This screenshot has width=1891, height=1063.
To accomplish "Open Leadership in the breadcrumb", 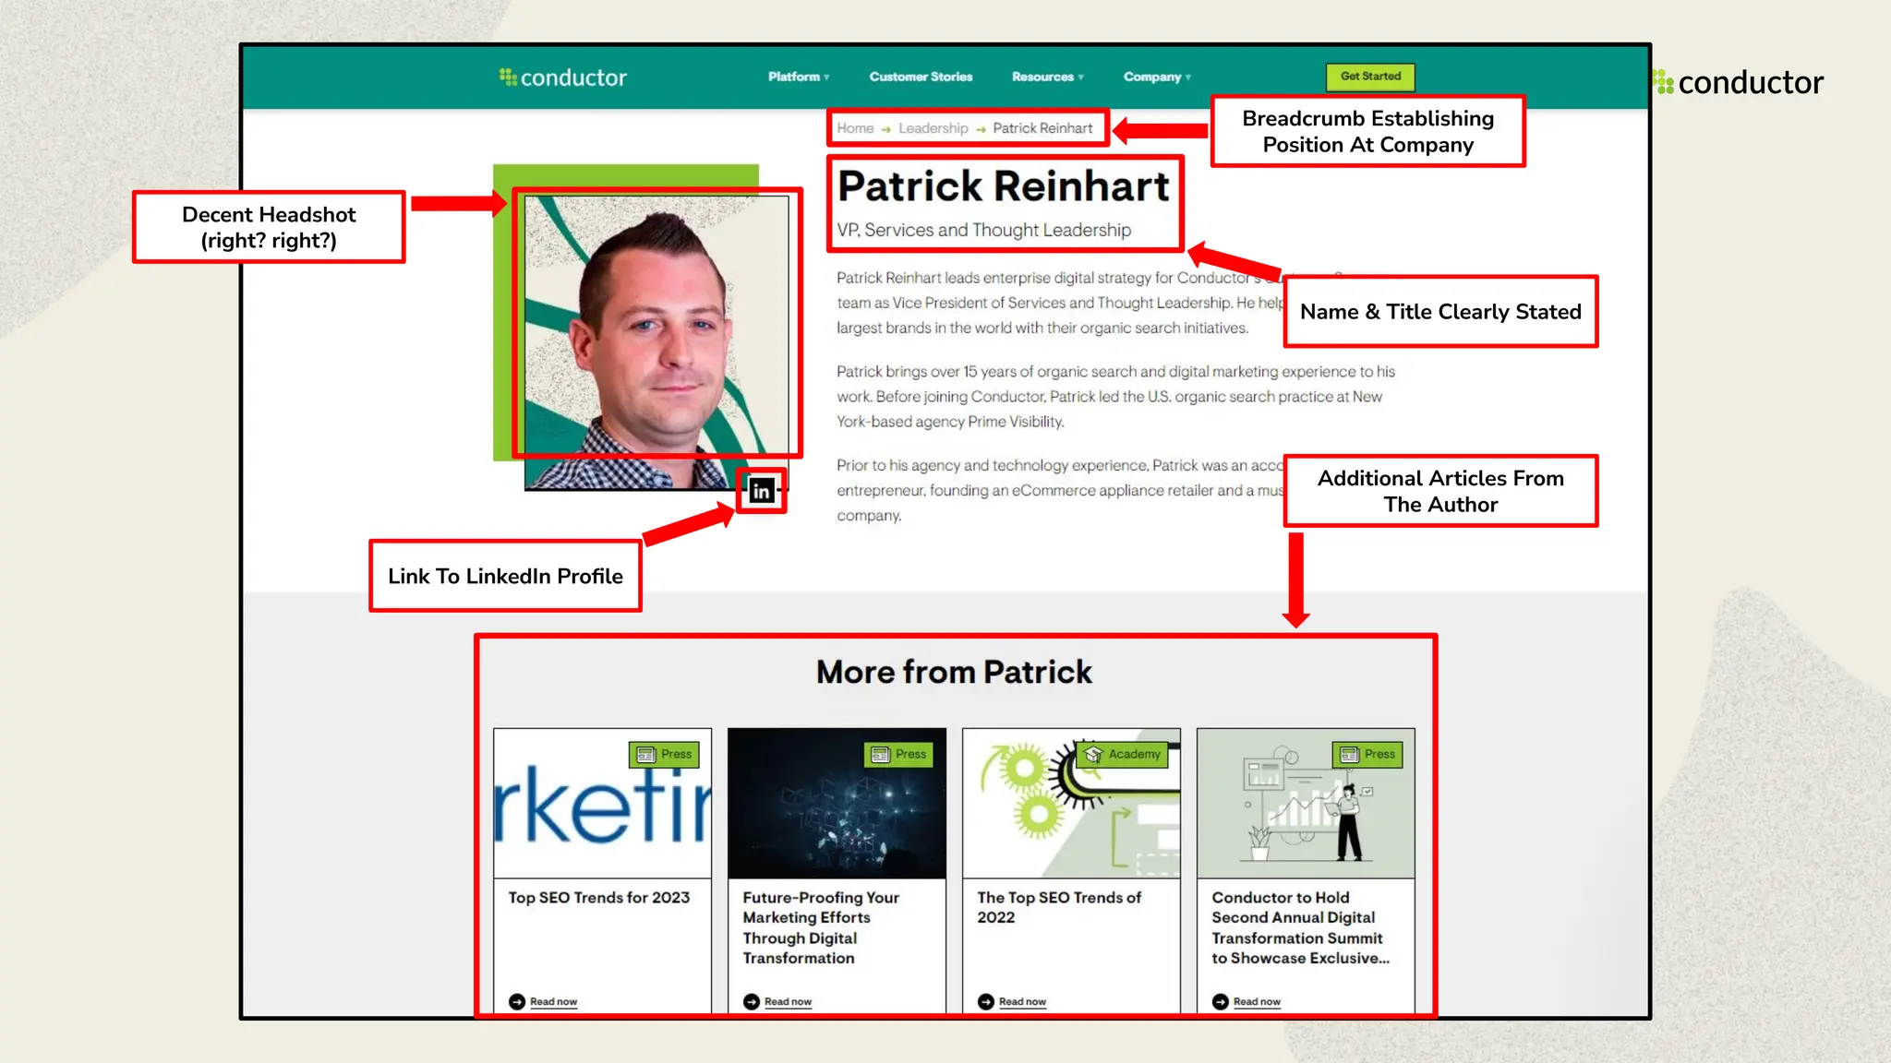I will (x=933, y=128).
